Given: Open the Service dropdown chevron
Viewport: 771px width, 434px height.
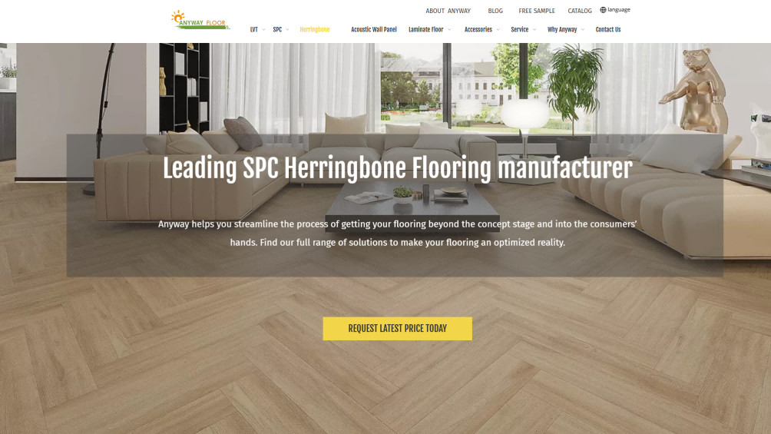Looking at the screenshot, I should 534,29.
